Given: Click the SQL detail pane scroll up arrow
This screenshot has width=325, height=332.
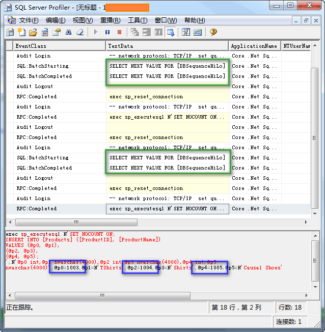Looking at the screenshot, I should pyautogui.click(x=315, y=236).
